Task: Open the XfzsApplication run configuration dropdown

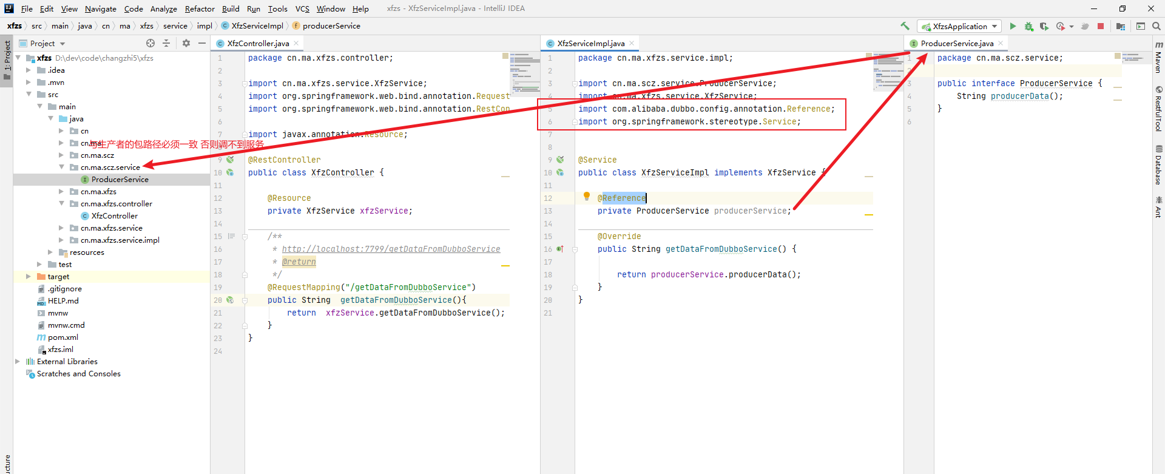Action: click(x=959, y=26)
